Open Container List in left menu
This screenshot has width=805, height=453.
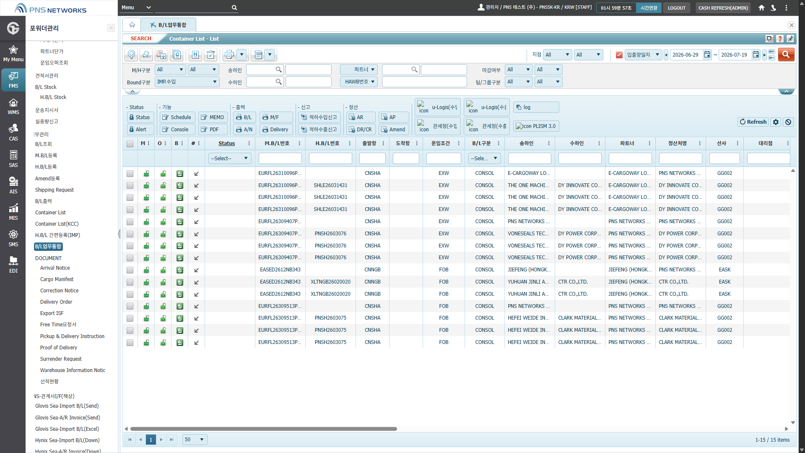pyautogui.click(x=50, y=213)
